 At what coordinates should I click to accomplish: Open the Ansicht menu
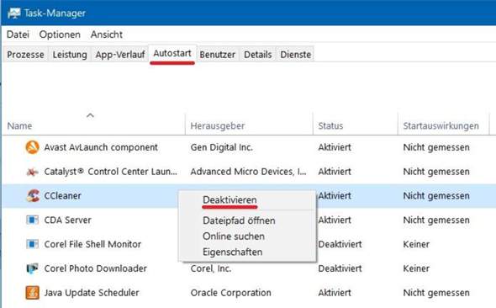pyautogui.click(x=107, y=35)
